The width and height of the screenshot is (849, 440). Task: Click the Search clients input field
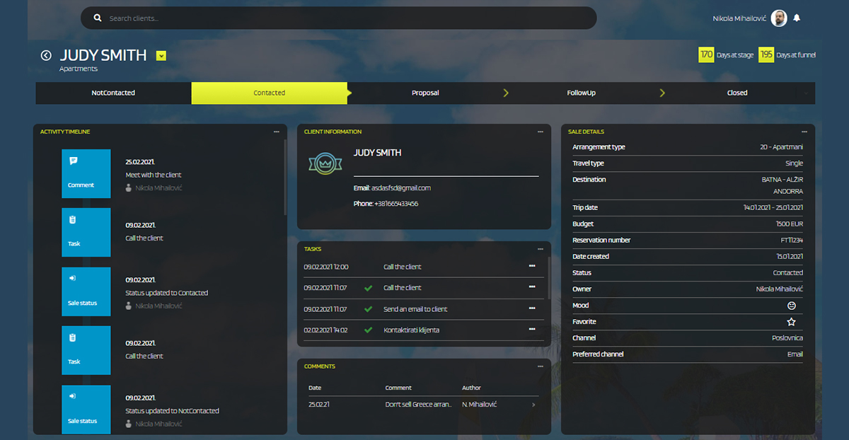(x=338, y=18)
